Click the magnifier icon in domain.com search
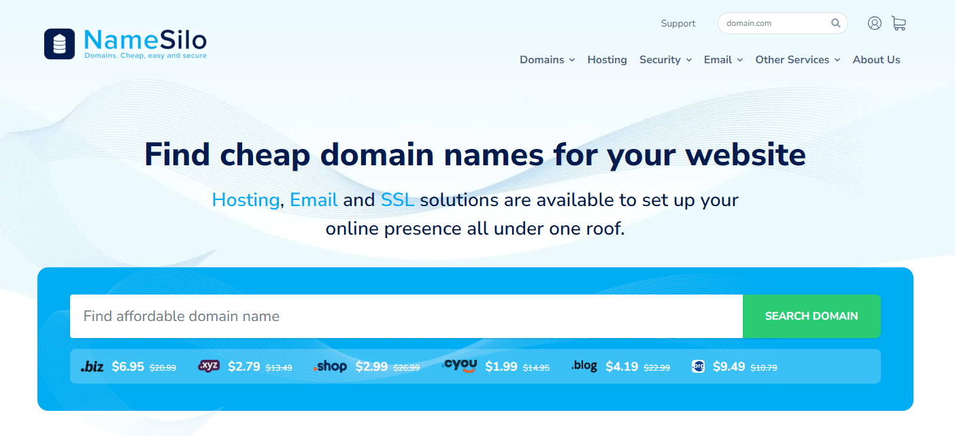 point(836,23)
